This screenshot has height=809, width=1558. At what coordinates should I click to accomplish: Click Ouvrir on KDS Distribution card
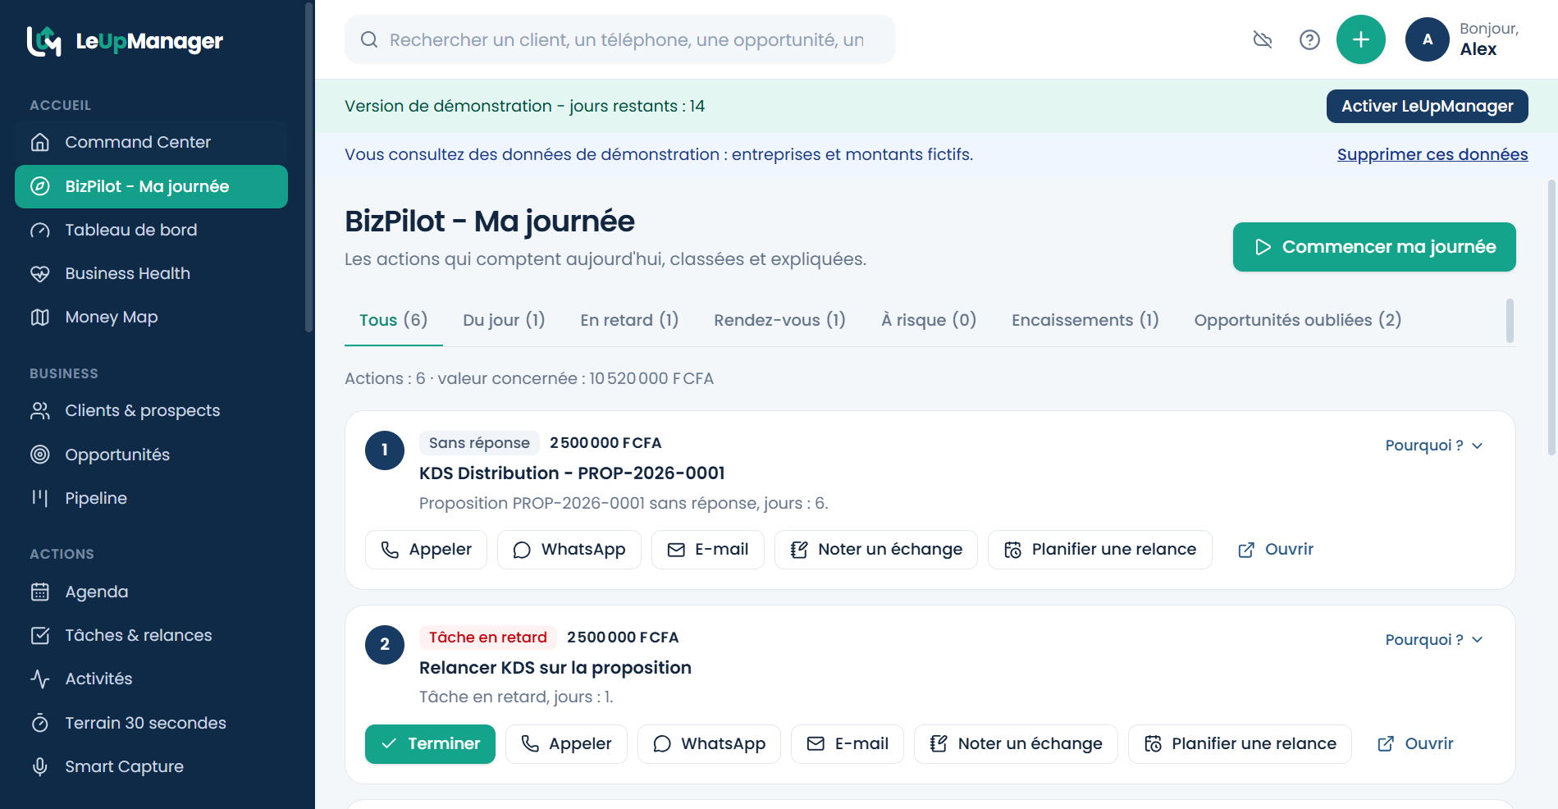click(1276, 550)
